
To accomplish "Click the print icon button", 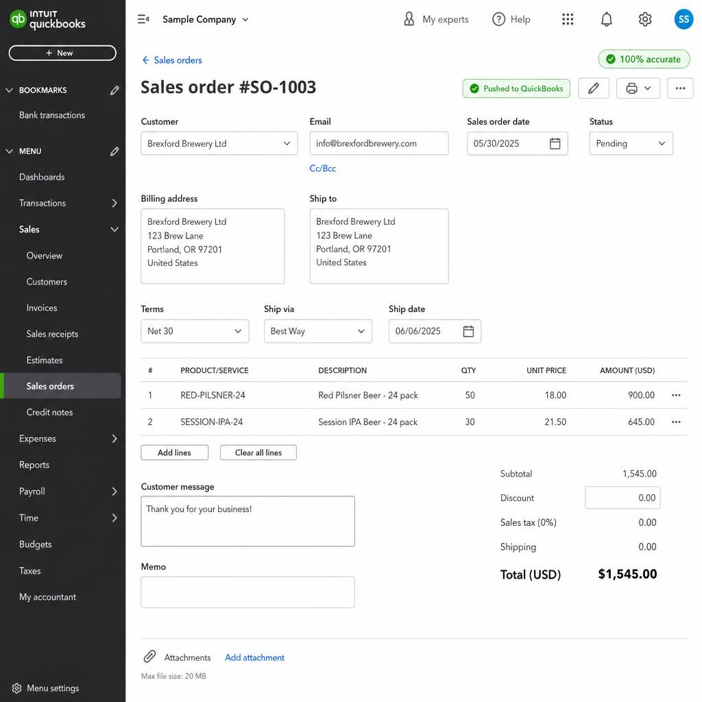I will pos(631,88).
